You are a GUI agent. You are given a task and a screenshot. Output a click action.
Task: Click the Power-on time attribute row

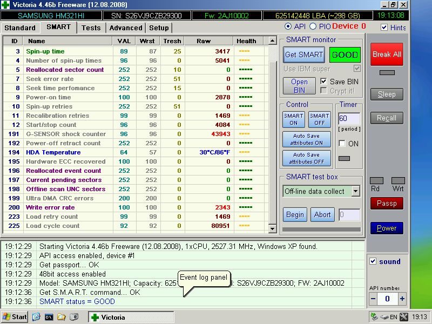135,97
